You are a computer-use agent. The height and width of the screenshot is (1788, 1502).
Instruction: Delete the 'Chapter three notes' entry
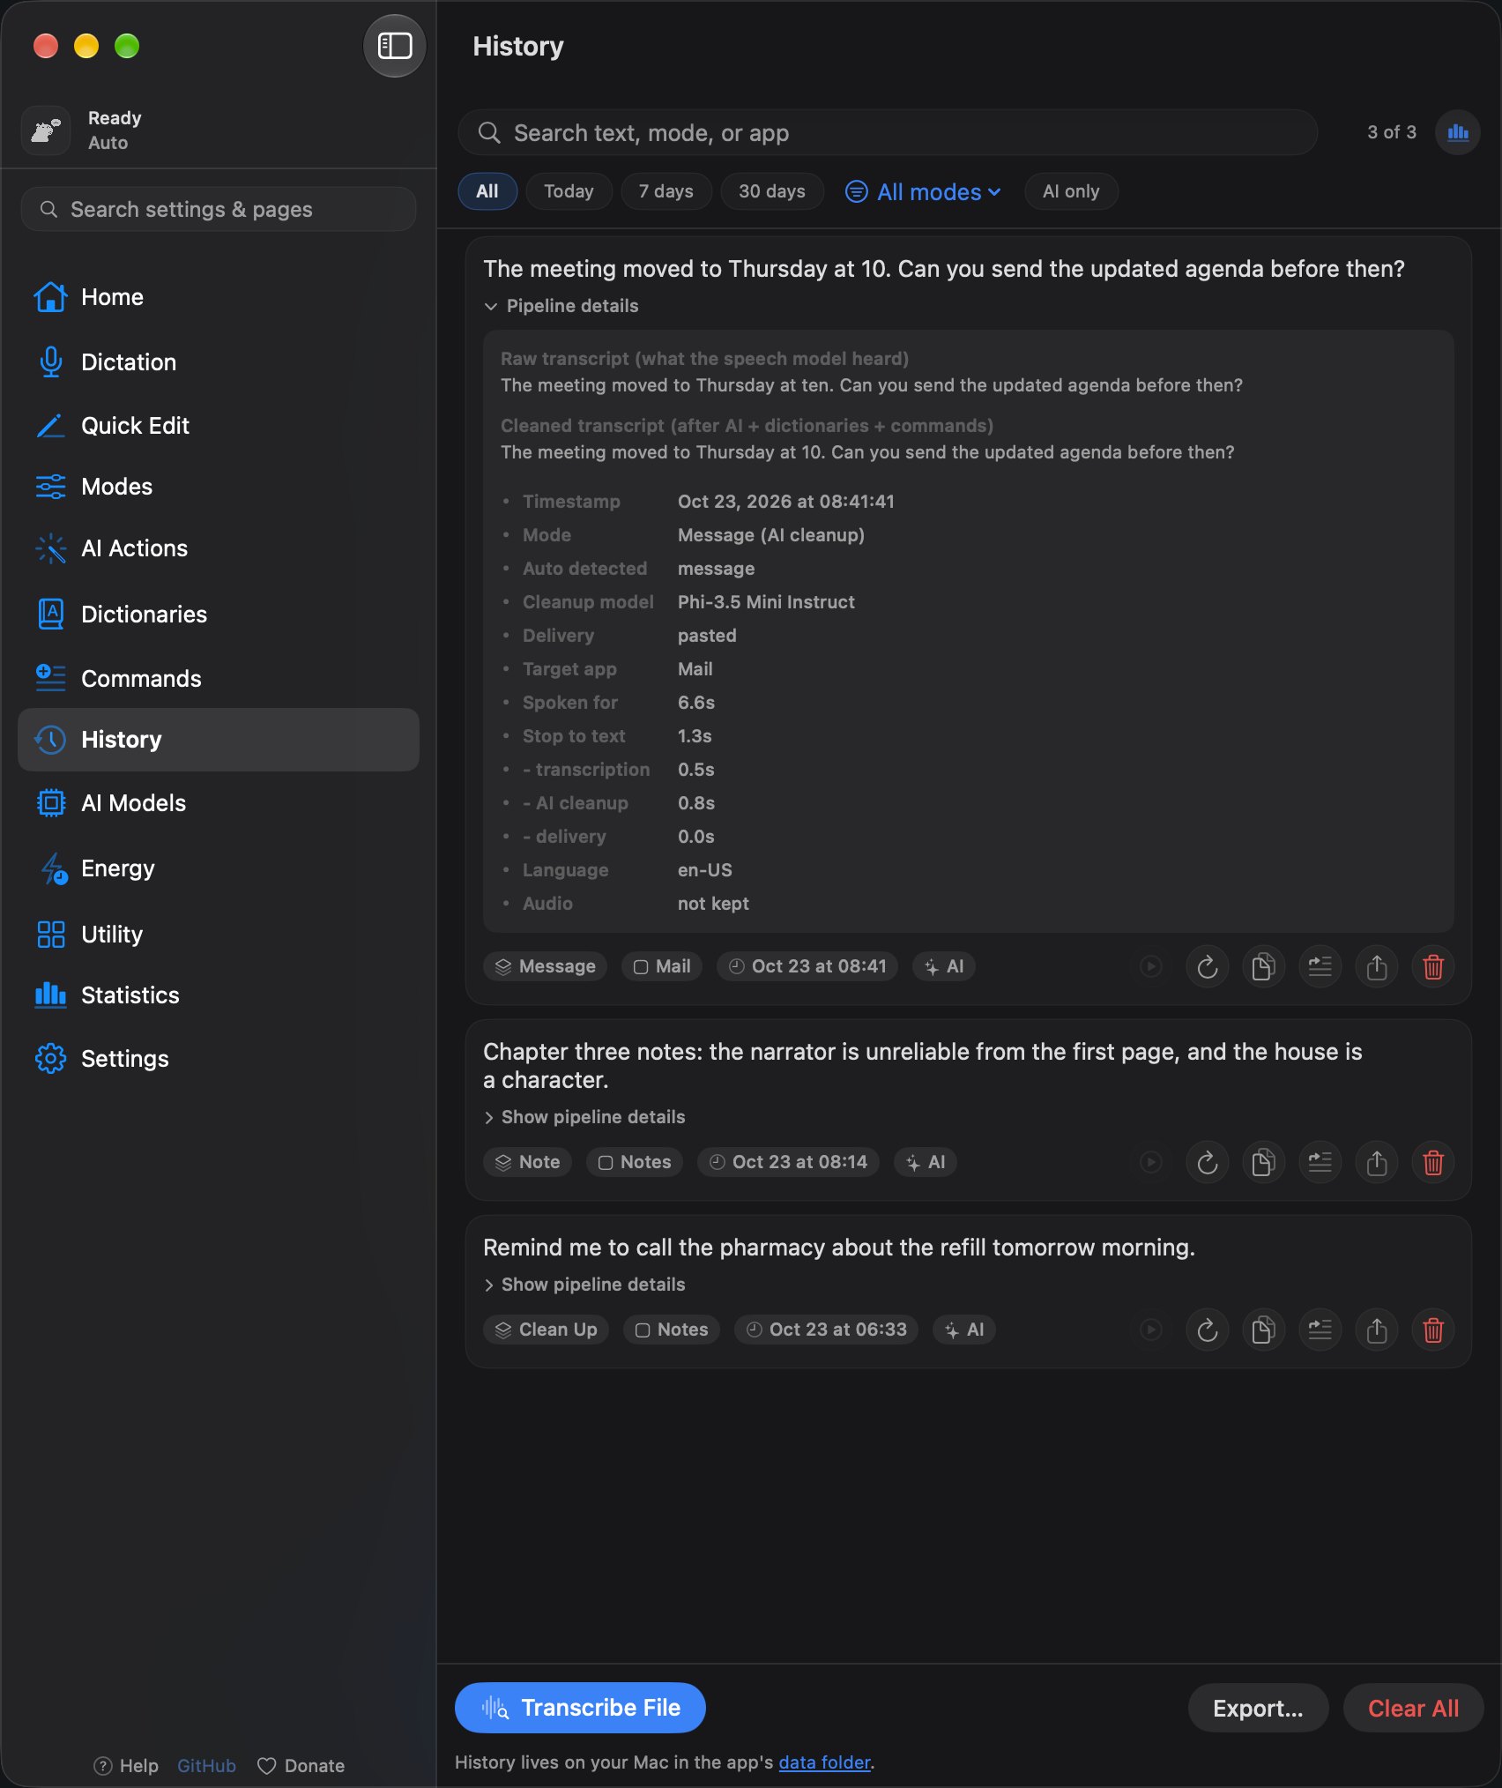[1433, 1163]
